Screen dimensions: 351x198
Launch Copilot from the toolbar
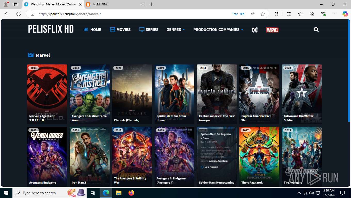345,14
